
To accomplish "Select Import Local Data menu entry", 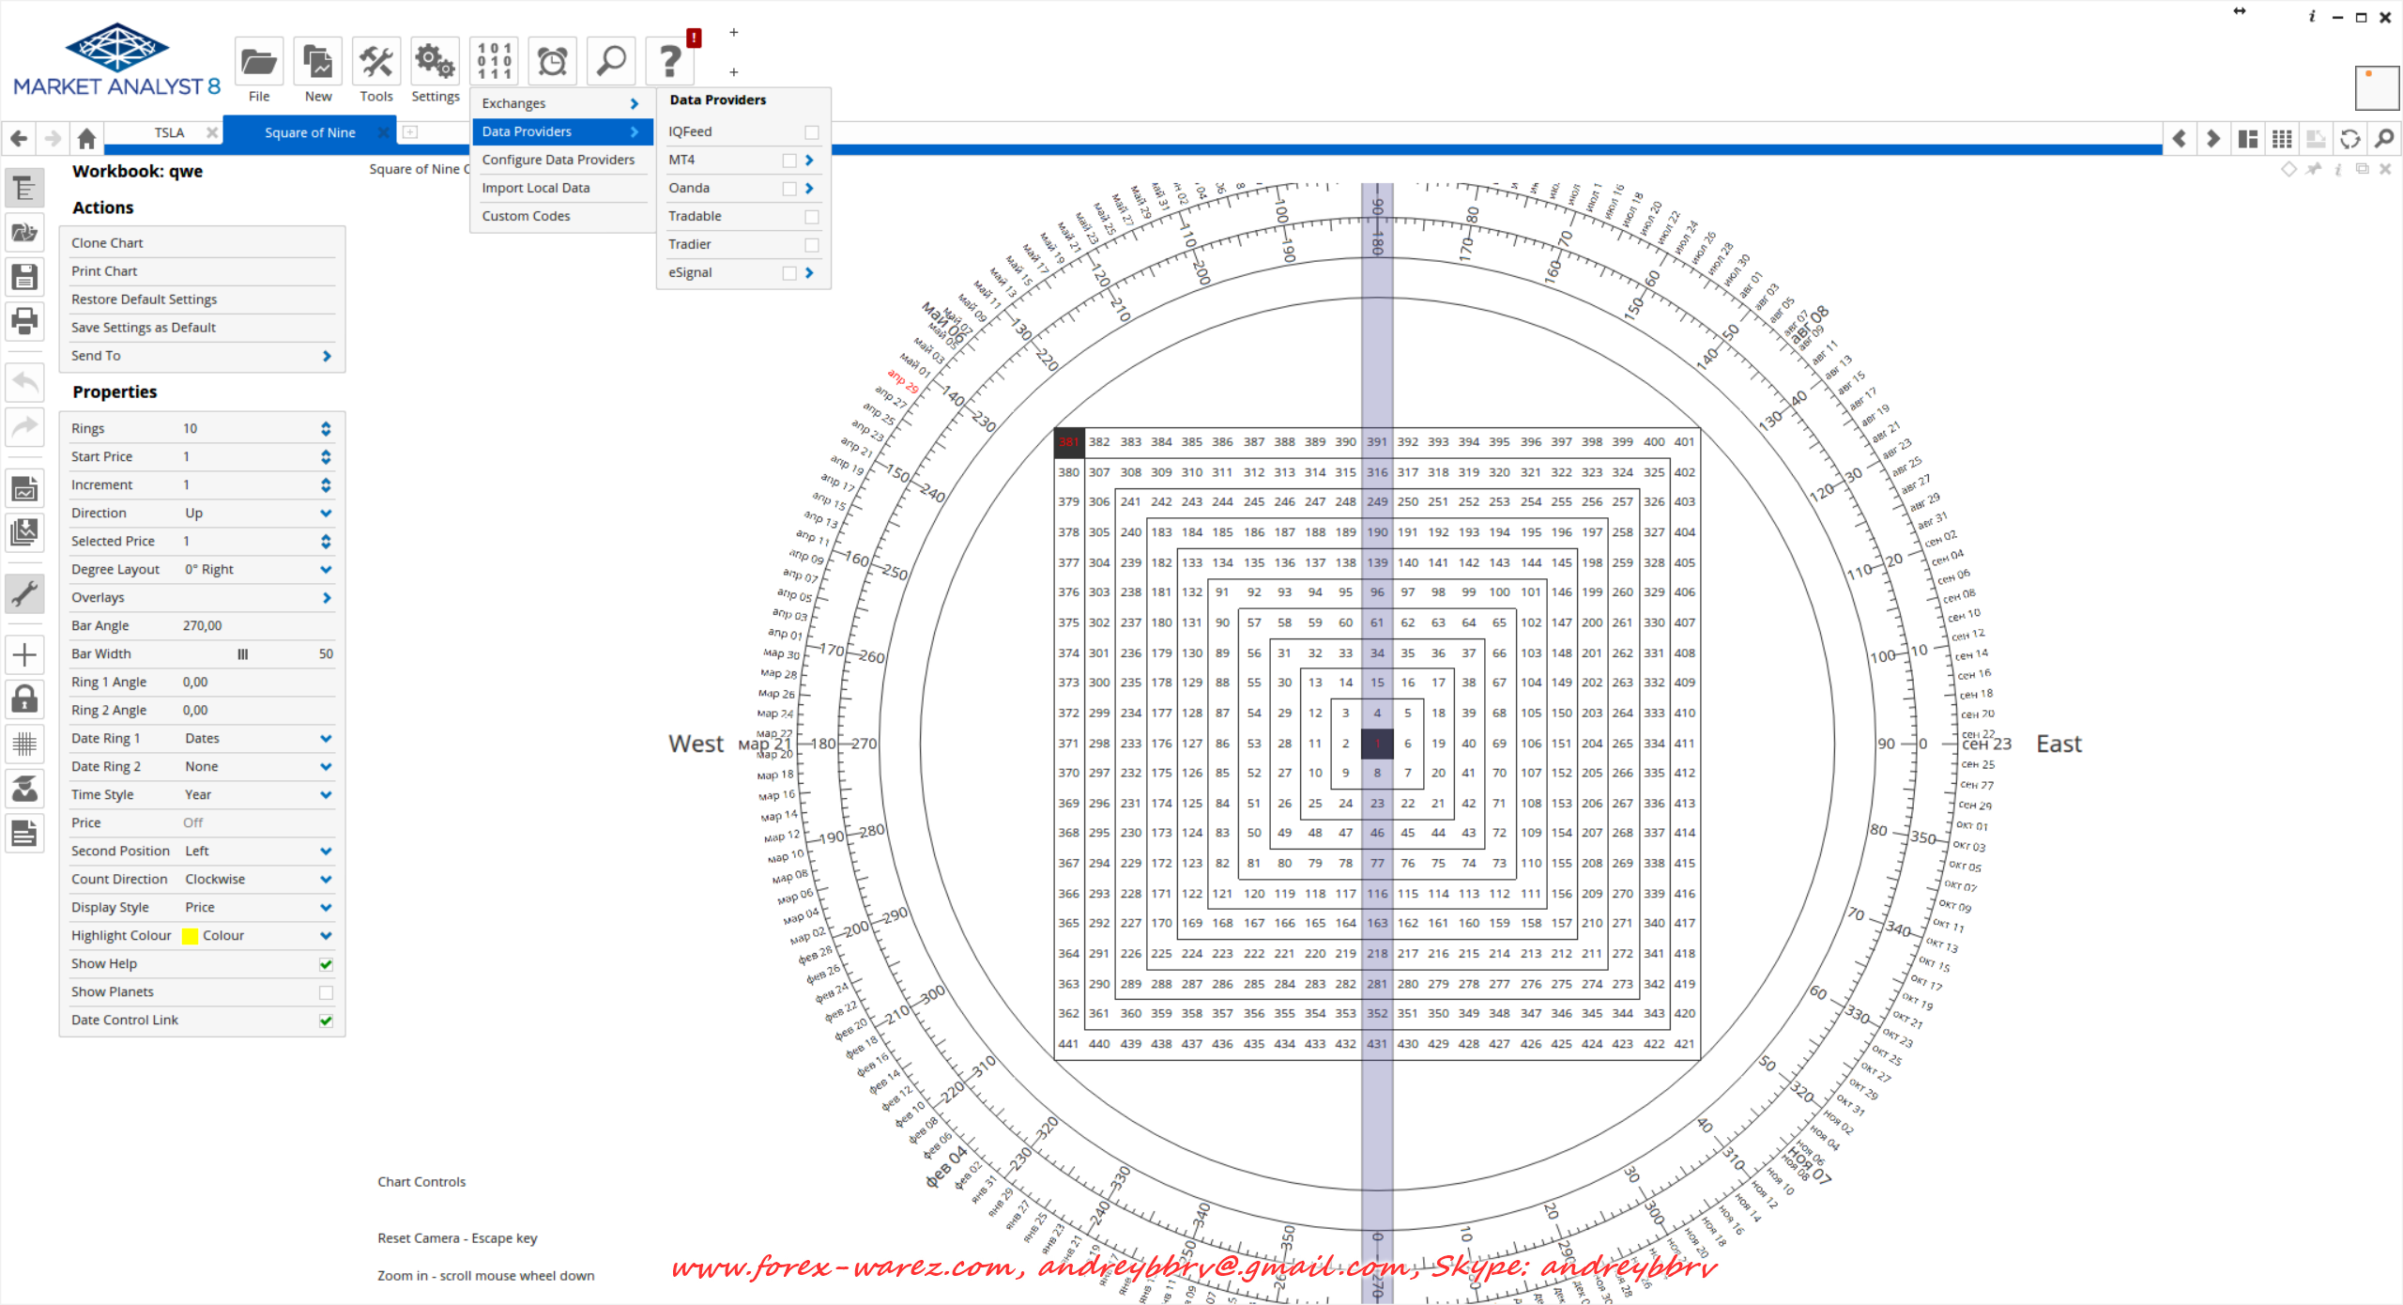I will [x=535, y=188].
